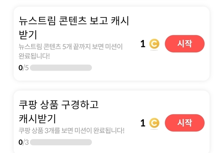Click the gray background above the 뉴스트림 card
The width and height of the screenshot is (223, 153).
111,3
